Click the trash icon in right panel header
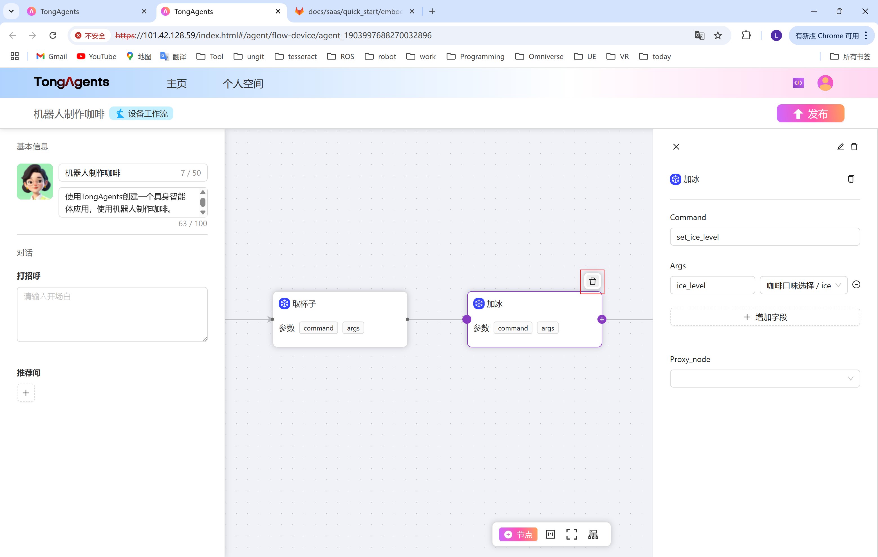The height and width of the screenshot is (557, 878). 854,147
